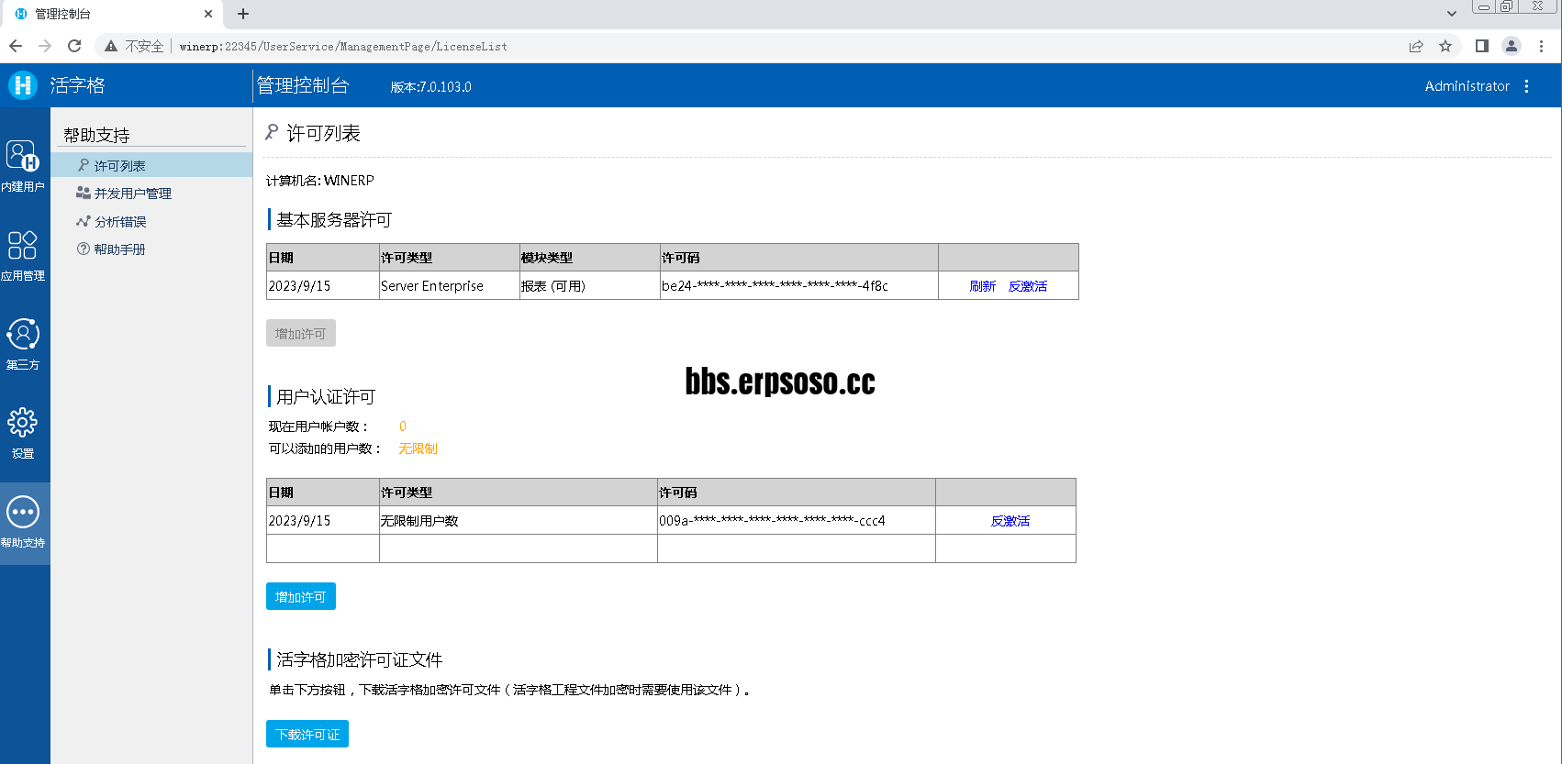This screenshot has height=764, width=1562.
Task: Click the 计算机名: WINERP text
Action: [x=320, y=181]
